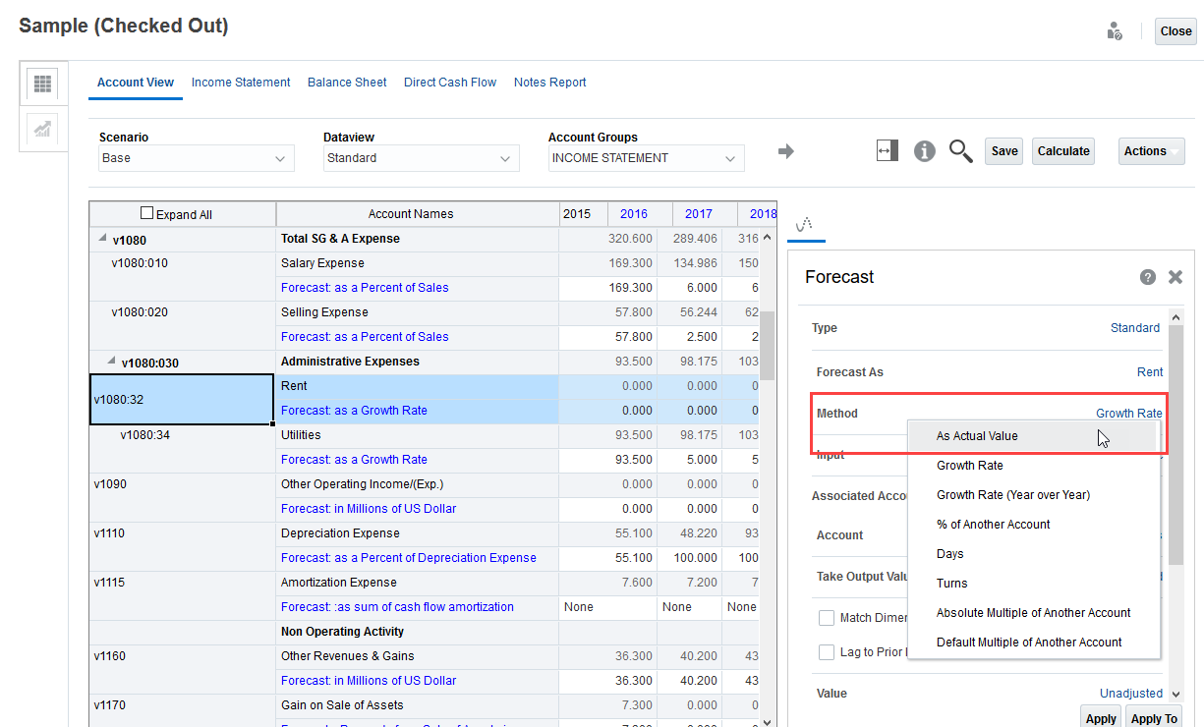The image size is (1204, 727).
Task: Click the fit-width column resize icon
Action: (887, 150)
